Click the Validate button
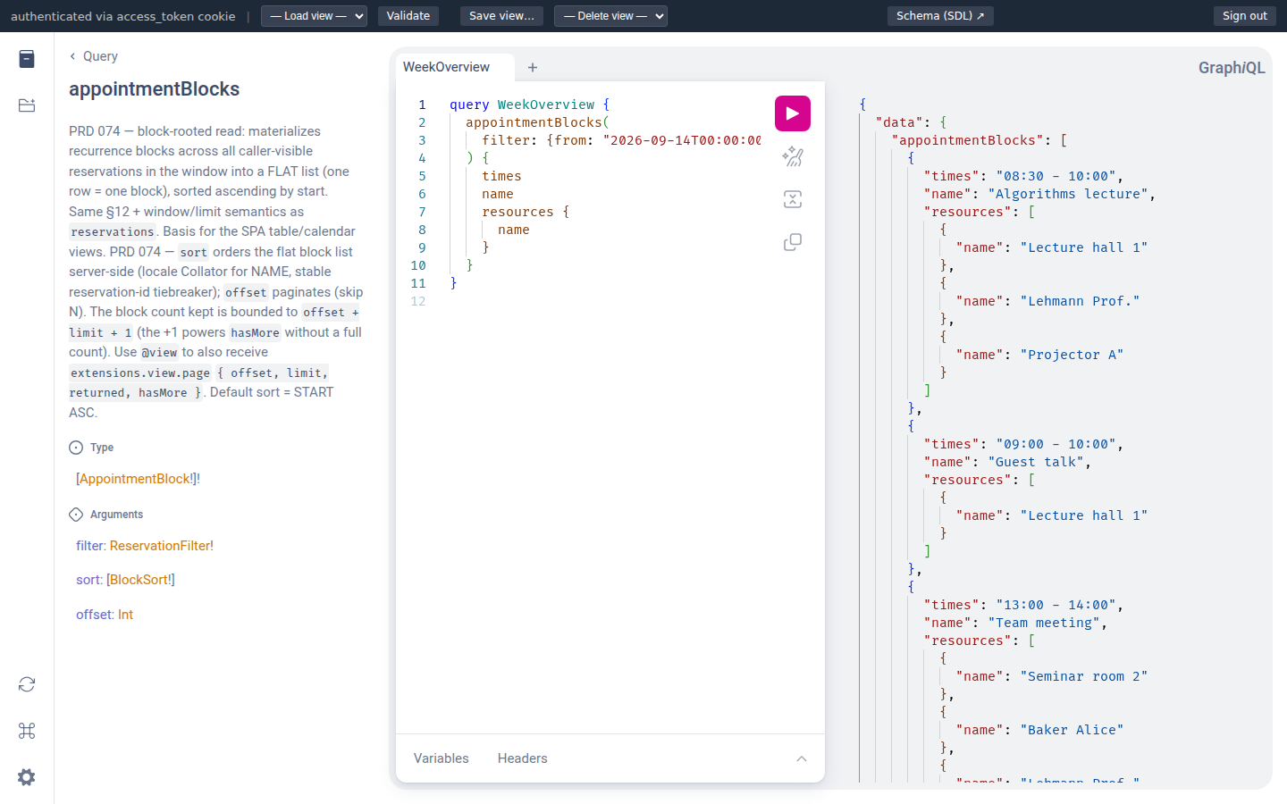Image resolution: width=1287 pixels, height=804 pixels. click(x=408, y=16)
